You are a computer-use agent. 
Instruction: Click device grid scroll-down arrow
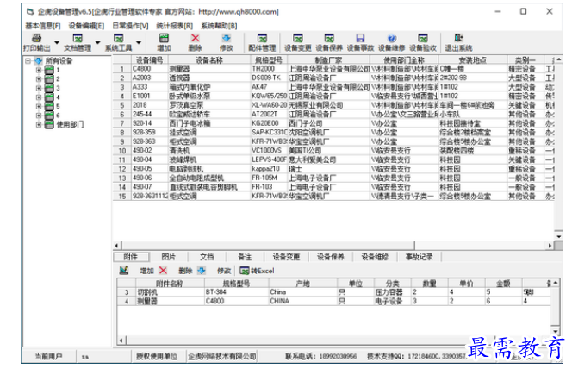[558, 236]
